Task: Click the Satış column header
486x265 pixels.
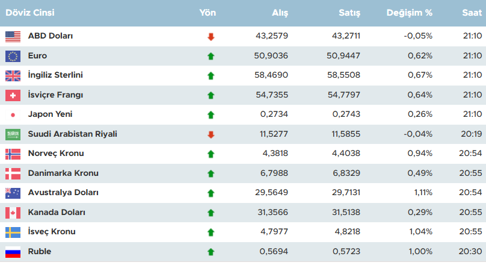Action: [349, 13]
